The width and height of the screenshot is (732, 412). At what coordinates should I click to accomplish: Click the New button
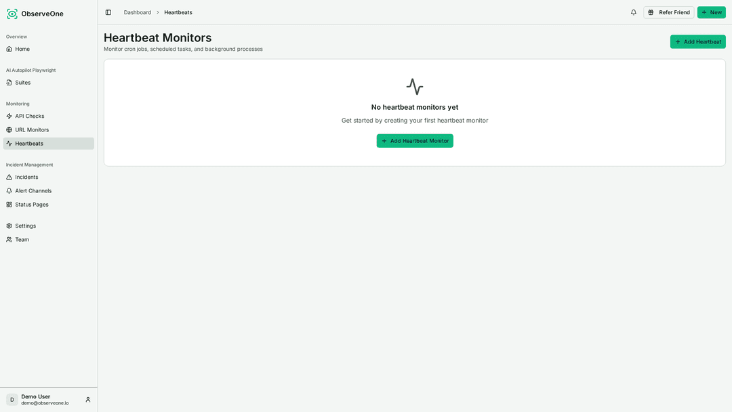point(712,13)
